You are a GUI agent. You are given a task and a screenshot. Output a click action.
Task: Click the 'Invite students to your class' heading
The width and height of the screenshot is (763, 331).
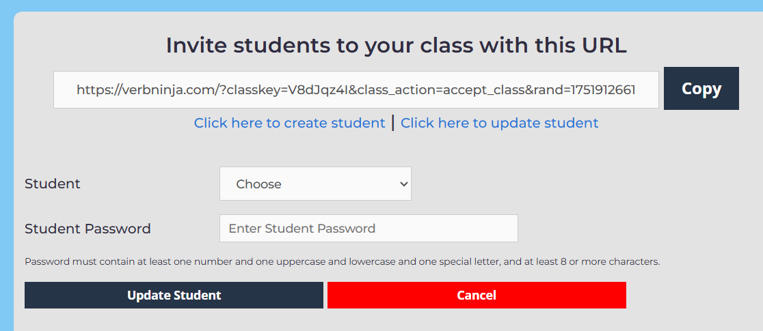pyautogui.click(x=396, y=46)
